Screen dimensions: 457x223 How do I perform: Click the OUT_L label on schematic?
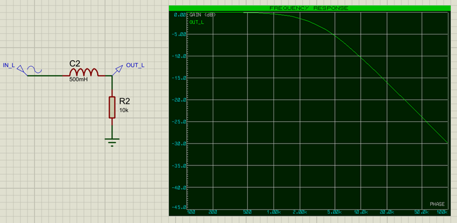(x=136, y=65)
